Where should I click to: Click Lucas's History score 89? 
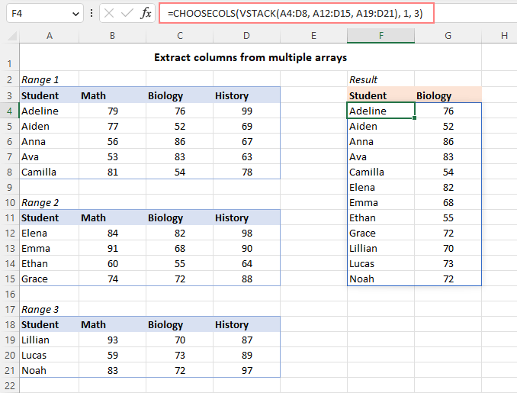tap(246, 355)
